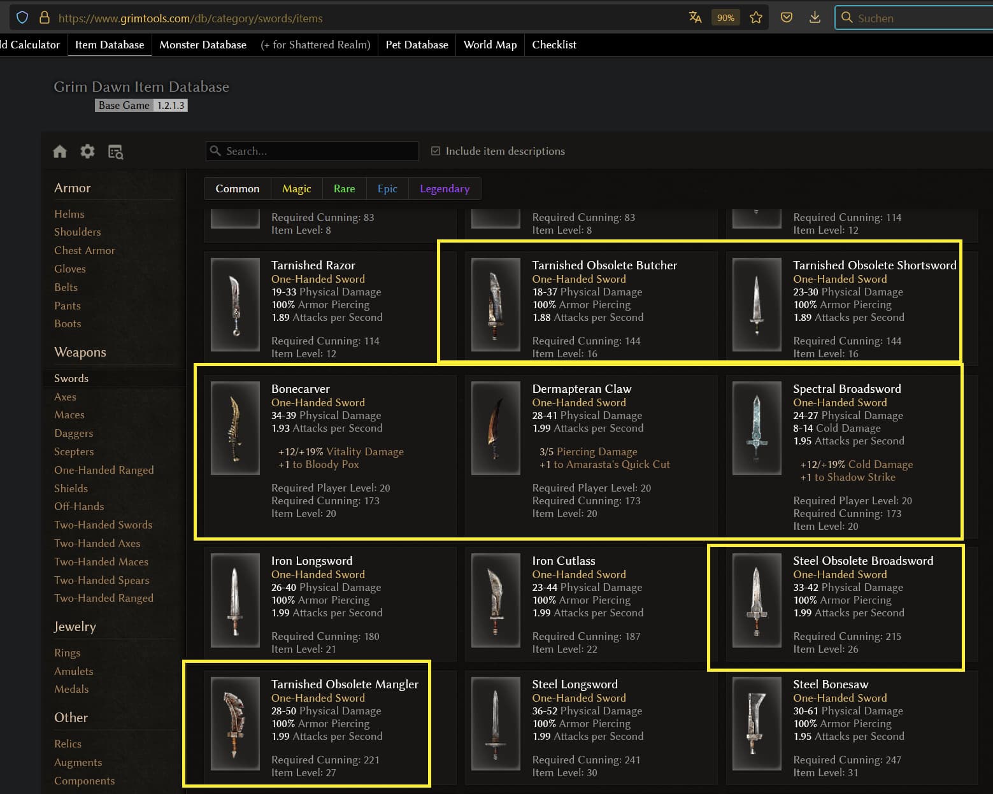Open the settings gear in the database toolbar
Image resolution: width=993 pixels, height=794 pixels.
(x=87, y=151)
